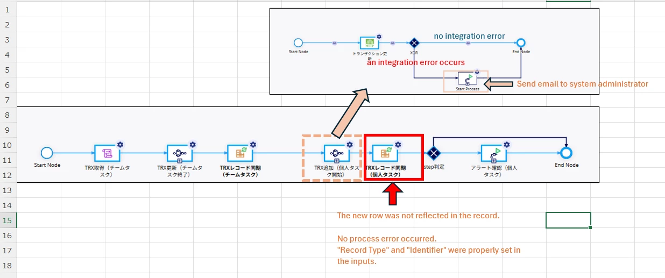Select TRXレコード同期（チームタスク）node icon
This screenshot has height=278, width=665.
coord(239,153)
